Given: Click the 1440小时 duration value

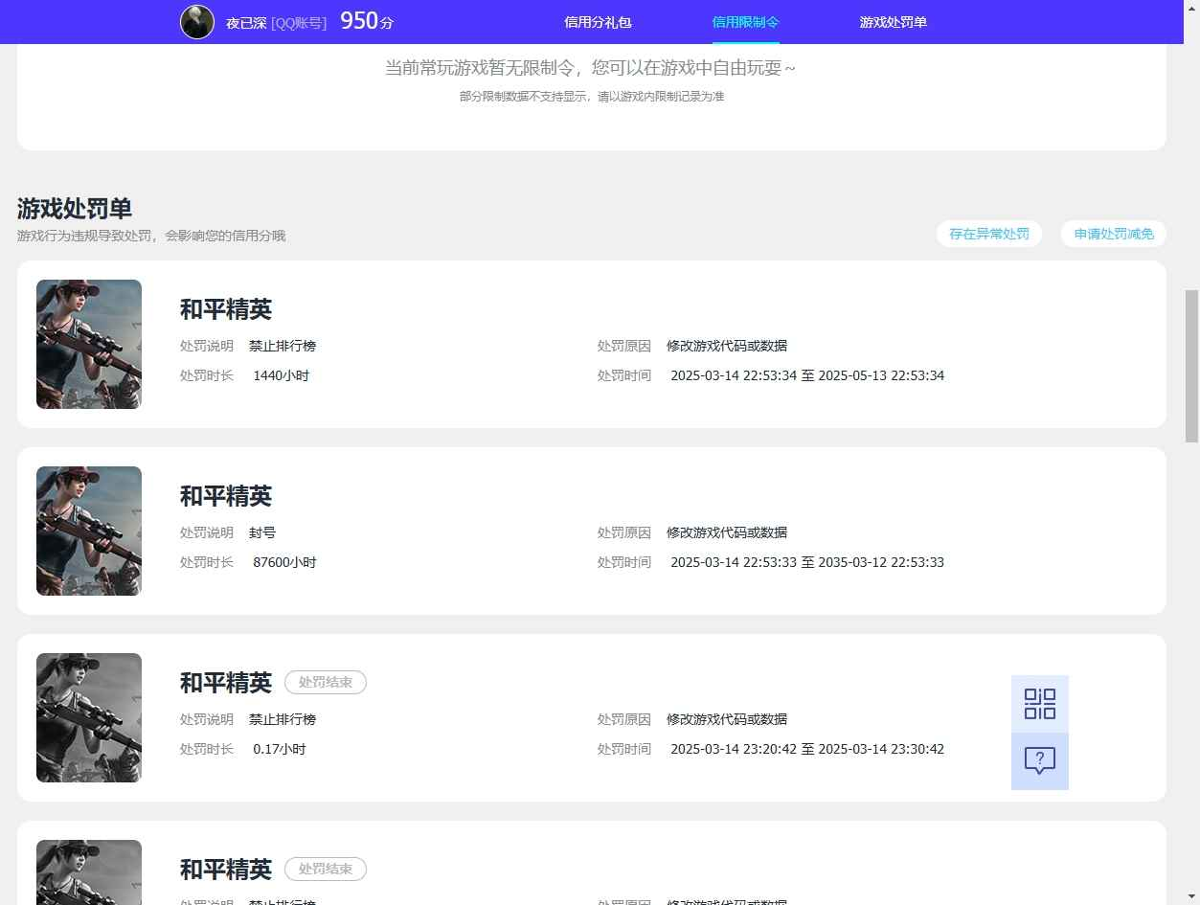Looking at the screenshot, I should [282, 375].
